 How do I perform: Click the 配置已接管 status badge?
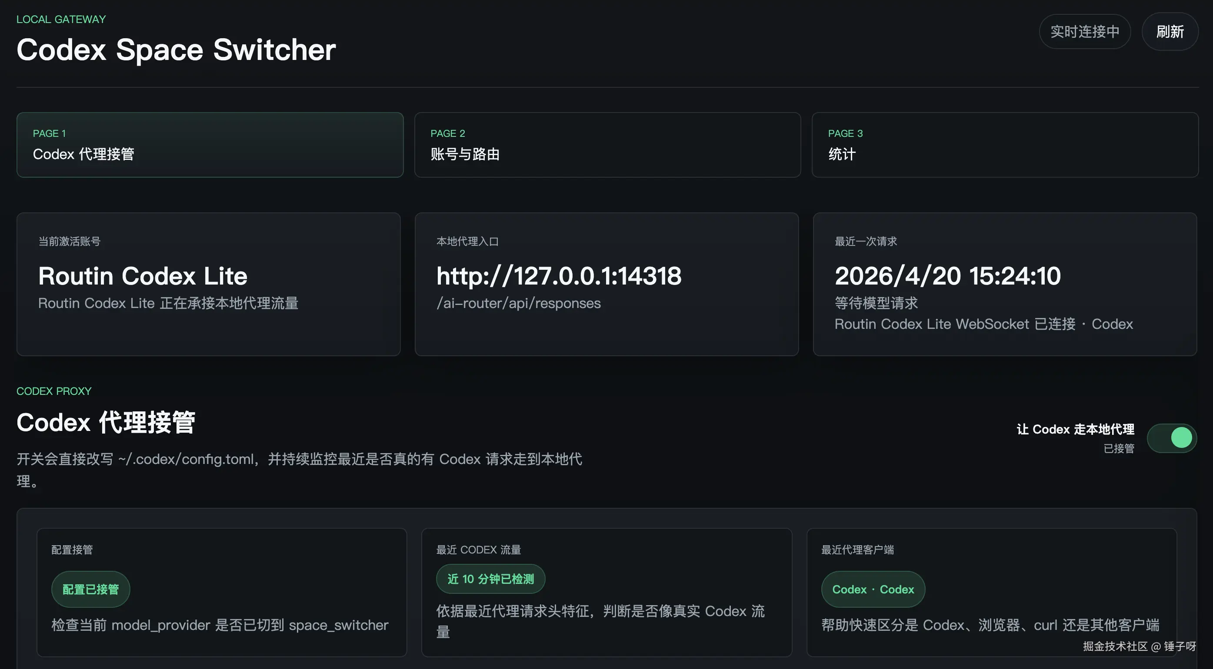pyautogui.click(x=90, y=589)
